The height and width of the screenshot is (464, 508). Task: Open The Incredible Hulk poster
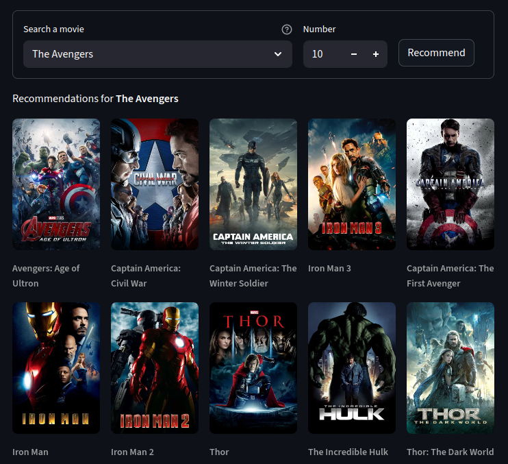click(352, 368)
